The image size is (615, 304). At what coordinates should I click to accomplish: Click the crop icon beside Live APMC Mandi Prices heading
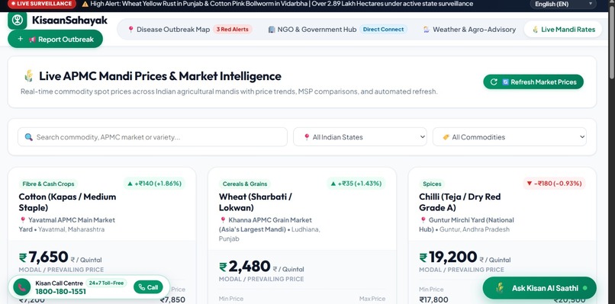pyautogui.click(x=29, y=75)
